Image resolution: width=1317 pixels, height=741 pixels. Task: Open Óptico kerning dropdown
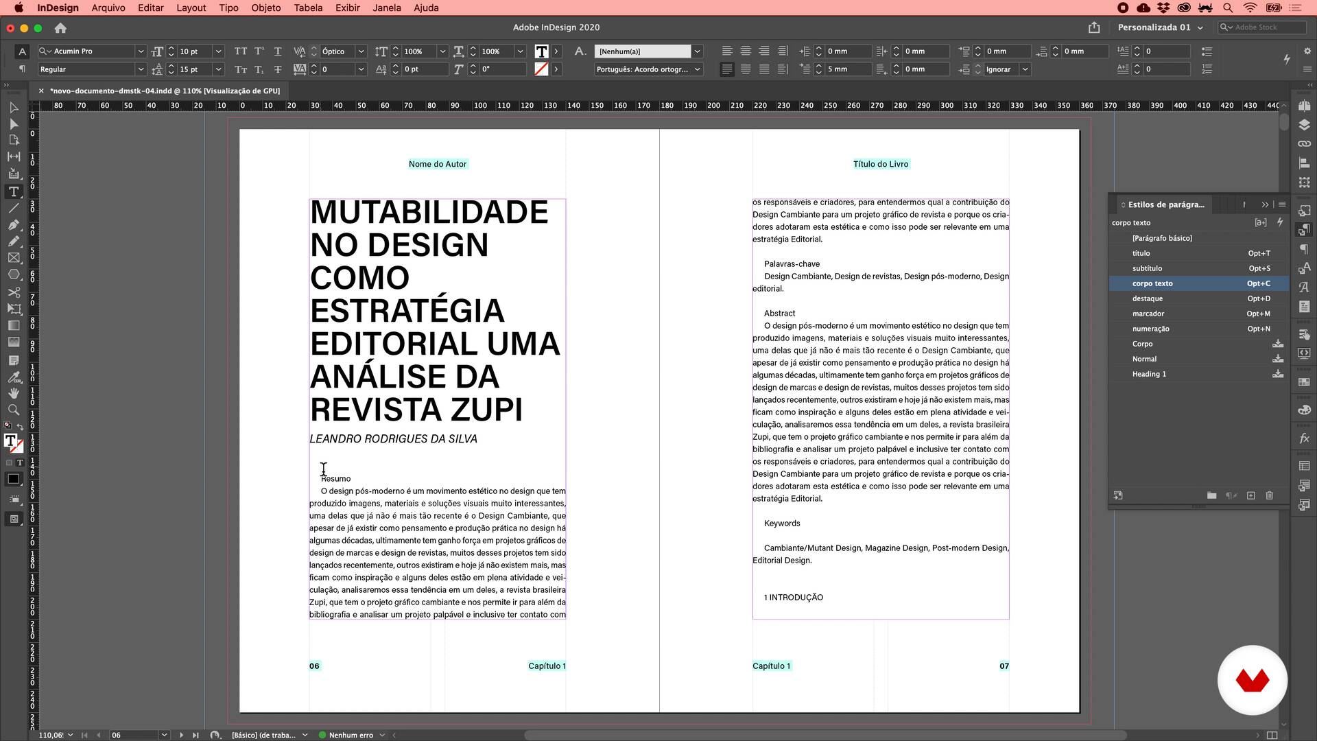pyautogui.click(x=361, y=51)
